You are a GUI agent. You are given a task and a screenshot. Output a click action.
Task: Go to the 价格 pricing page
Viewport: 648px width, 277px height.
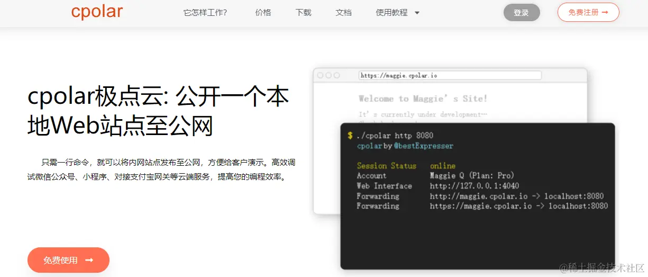click(263, 13)
